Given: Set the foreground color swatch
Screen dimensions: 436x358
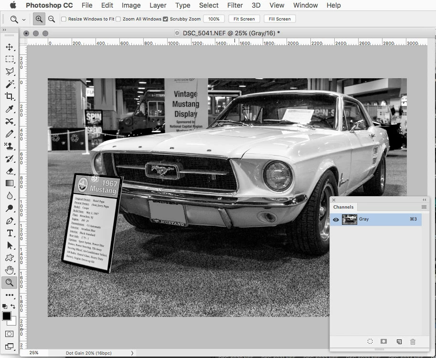Looking at the screenshot, I should (x=6, y=316).
